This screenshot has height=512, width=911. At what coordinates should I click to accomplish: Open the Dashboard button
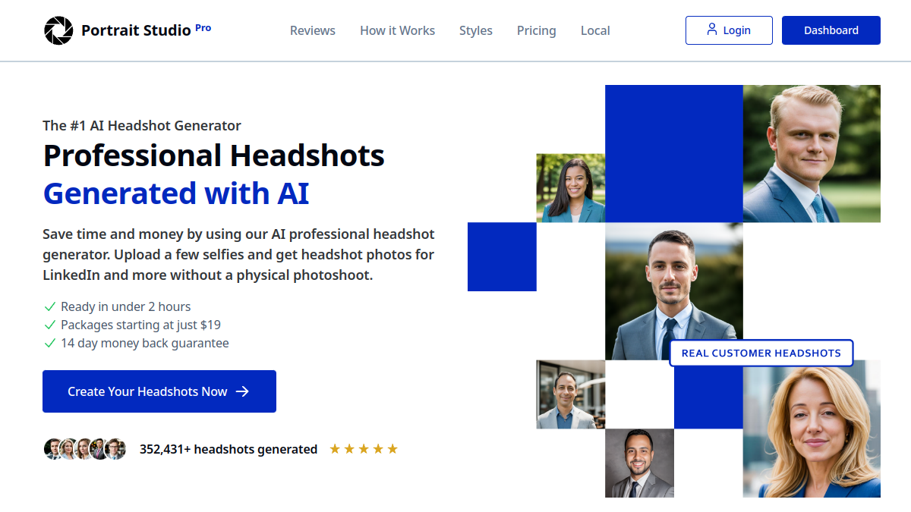[x=831, y=30]
